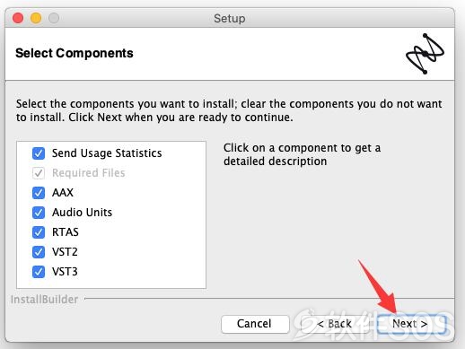
Task: Toggle the AAX component checkbox
Action: click(39, 193)
